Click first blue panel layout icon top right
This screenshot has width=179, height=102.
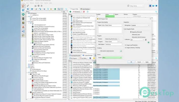point(150,6)
